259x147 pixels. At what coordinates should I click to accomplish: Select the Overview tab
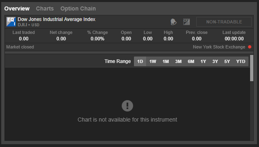point(17,8)
